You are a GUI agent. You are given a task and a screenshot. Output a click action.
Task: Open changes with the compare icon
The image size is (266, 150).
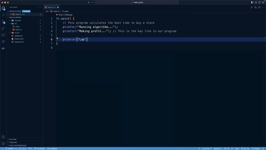tap(256, 7)
